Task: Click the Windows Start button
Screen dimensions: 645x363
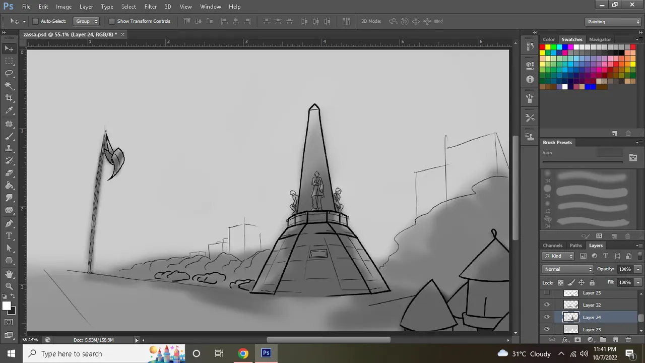Action: 11,353
